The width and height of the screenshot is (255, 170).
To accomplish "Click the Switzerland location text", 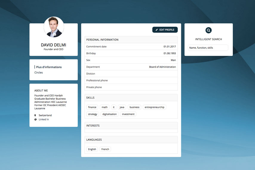I will click(45, 115).
